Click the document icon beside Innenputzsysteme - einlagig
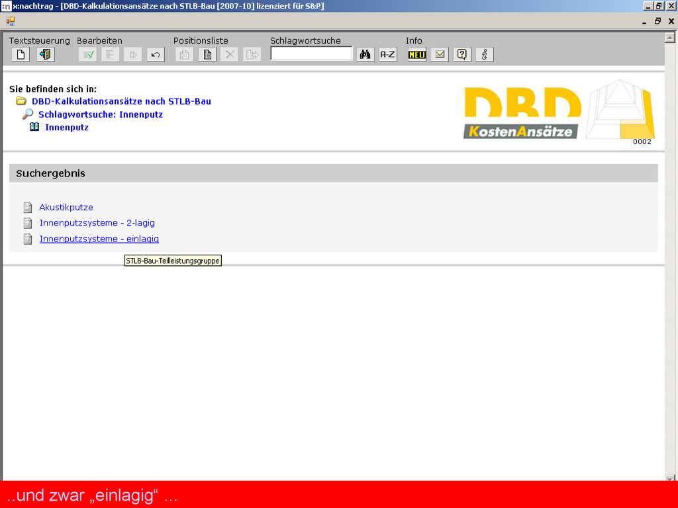This screenshot has width=678, height=508. point(28,239)
